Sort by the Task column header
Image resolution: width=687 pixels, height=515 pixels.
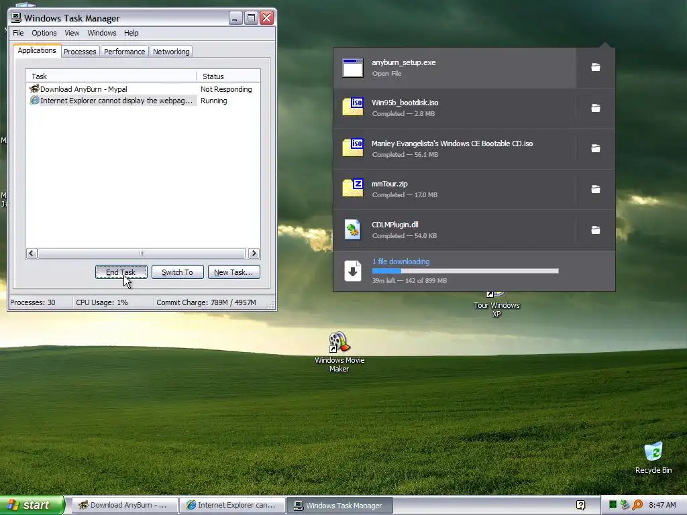[111, 76]
